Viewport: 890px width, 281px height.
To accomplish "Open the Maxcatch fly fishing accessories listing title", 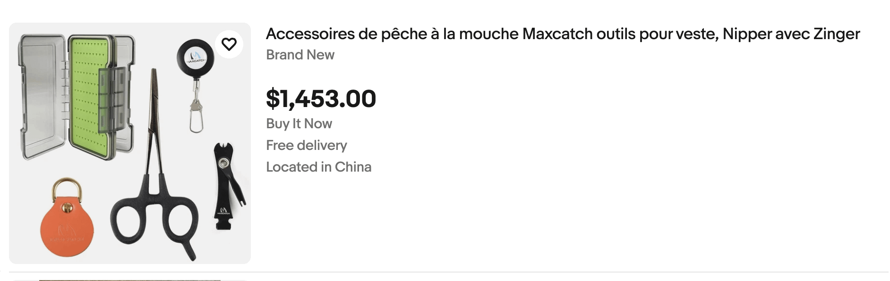I will point(562,34).
